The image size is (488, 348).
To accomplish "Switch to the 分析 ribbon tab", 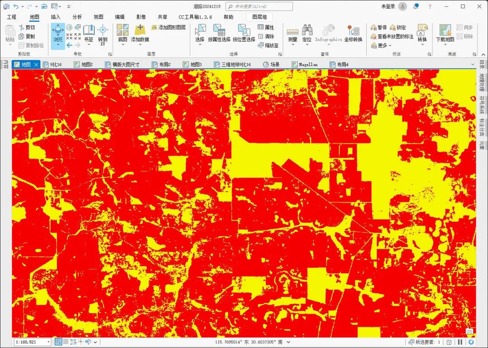I will click(77, 17).
